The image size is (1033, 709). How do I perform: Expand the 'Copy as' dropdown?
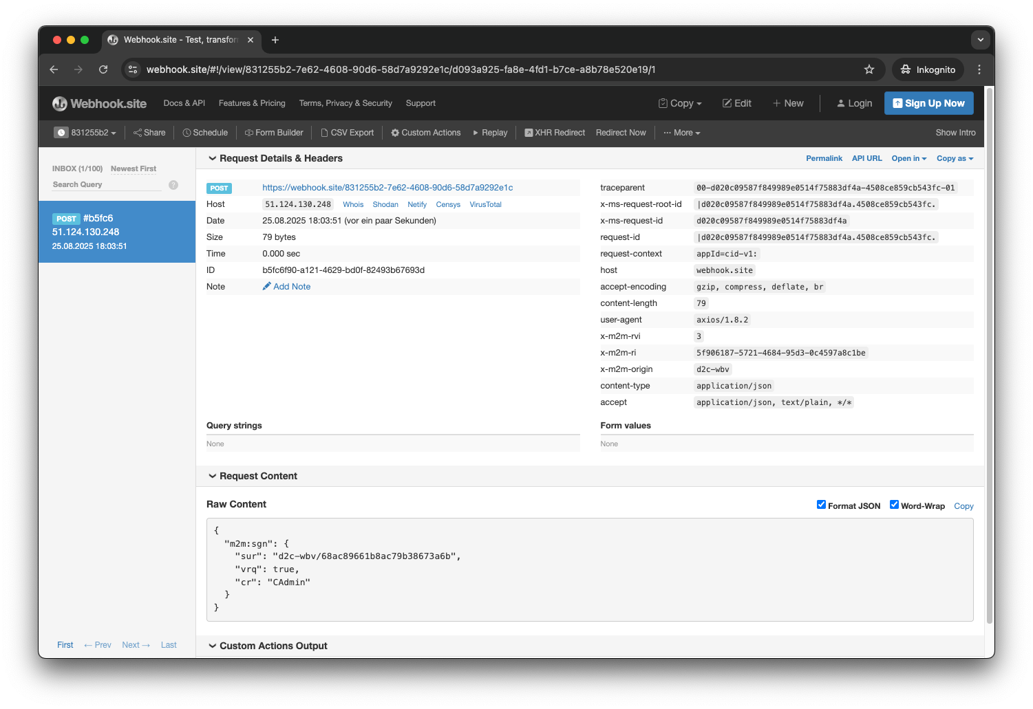955,158
